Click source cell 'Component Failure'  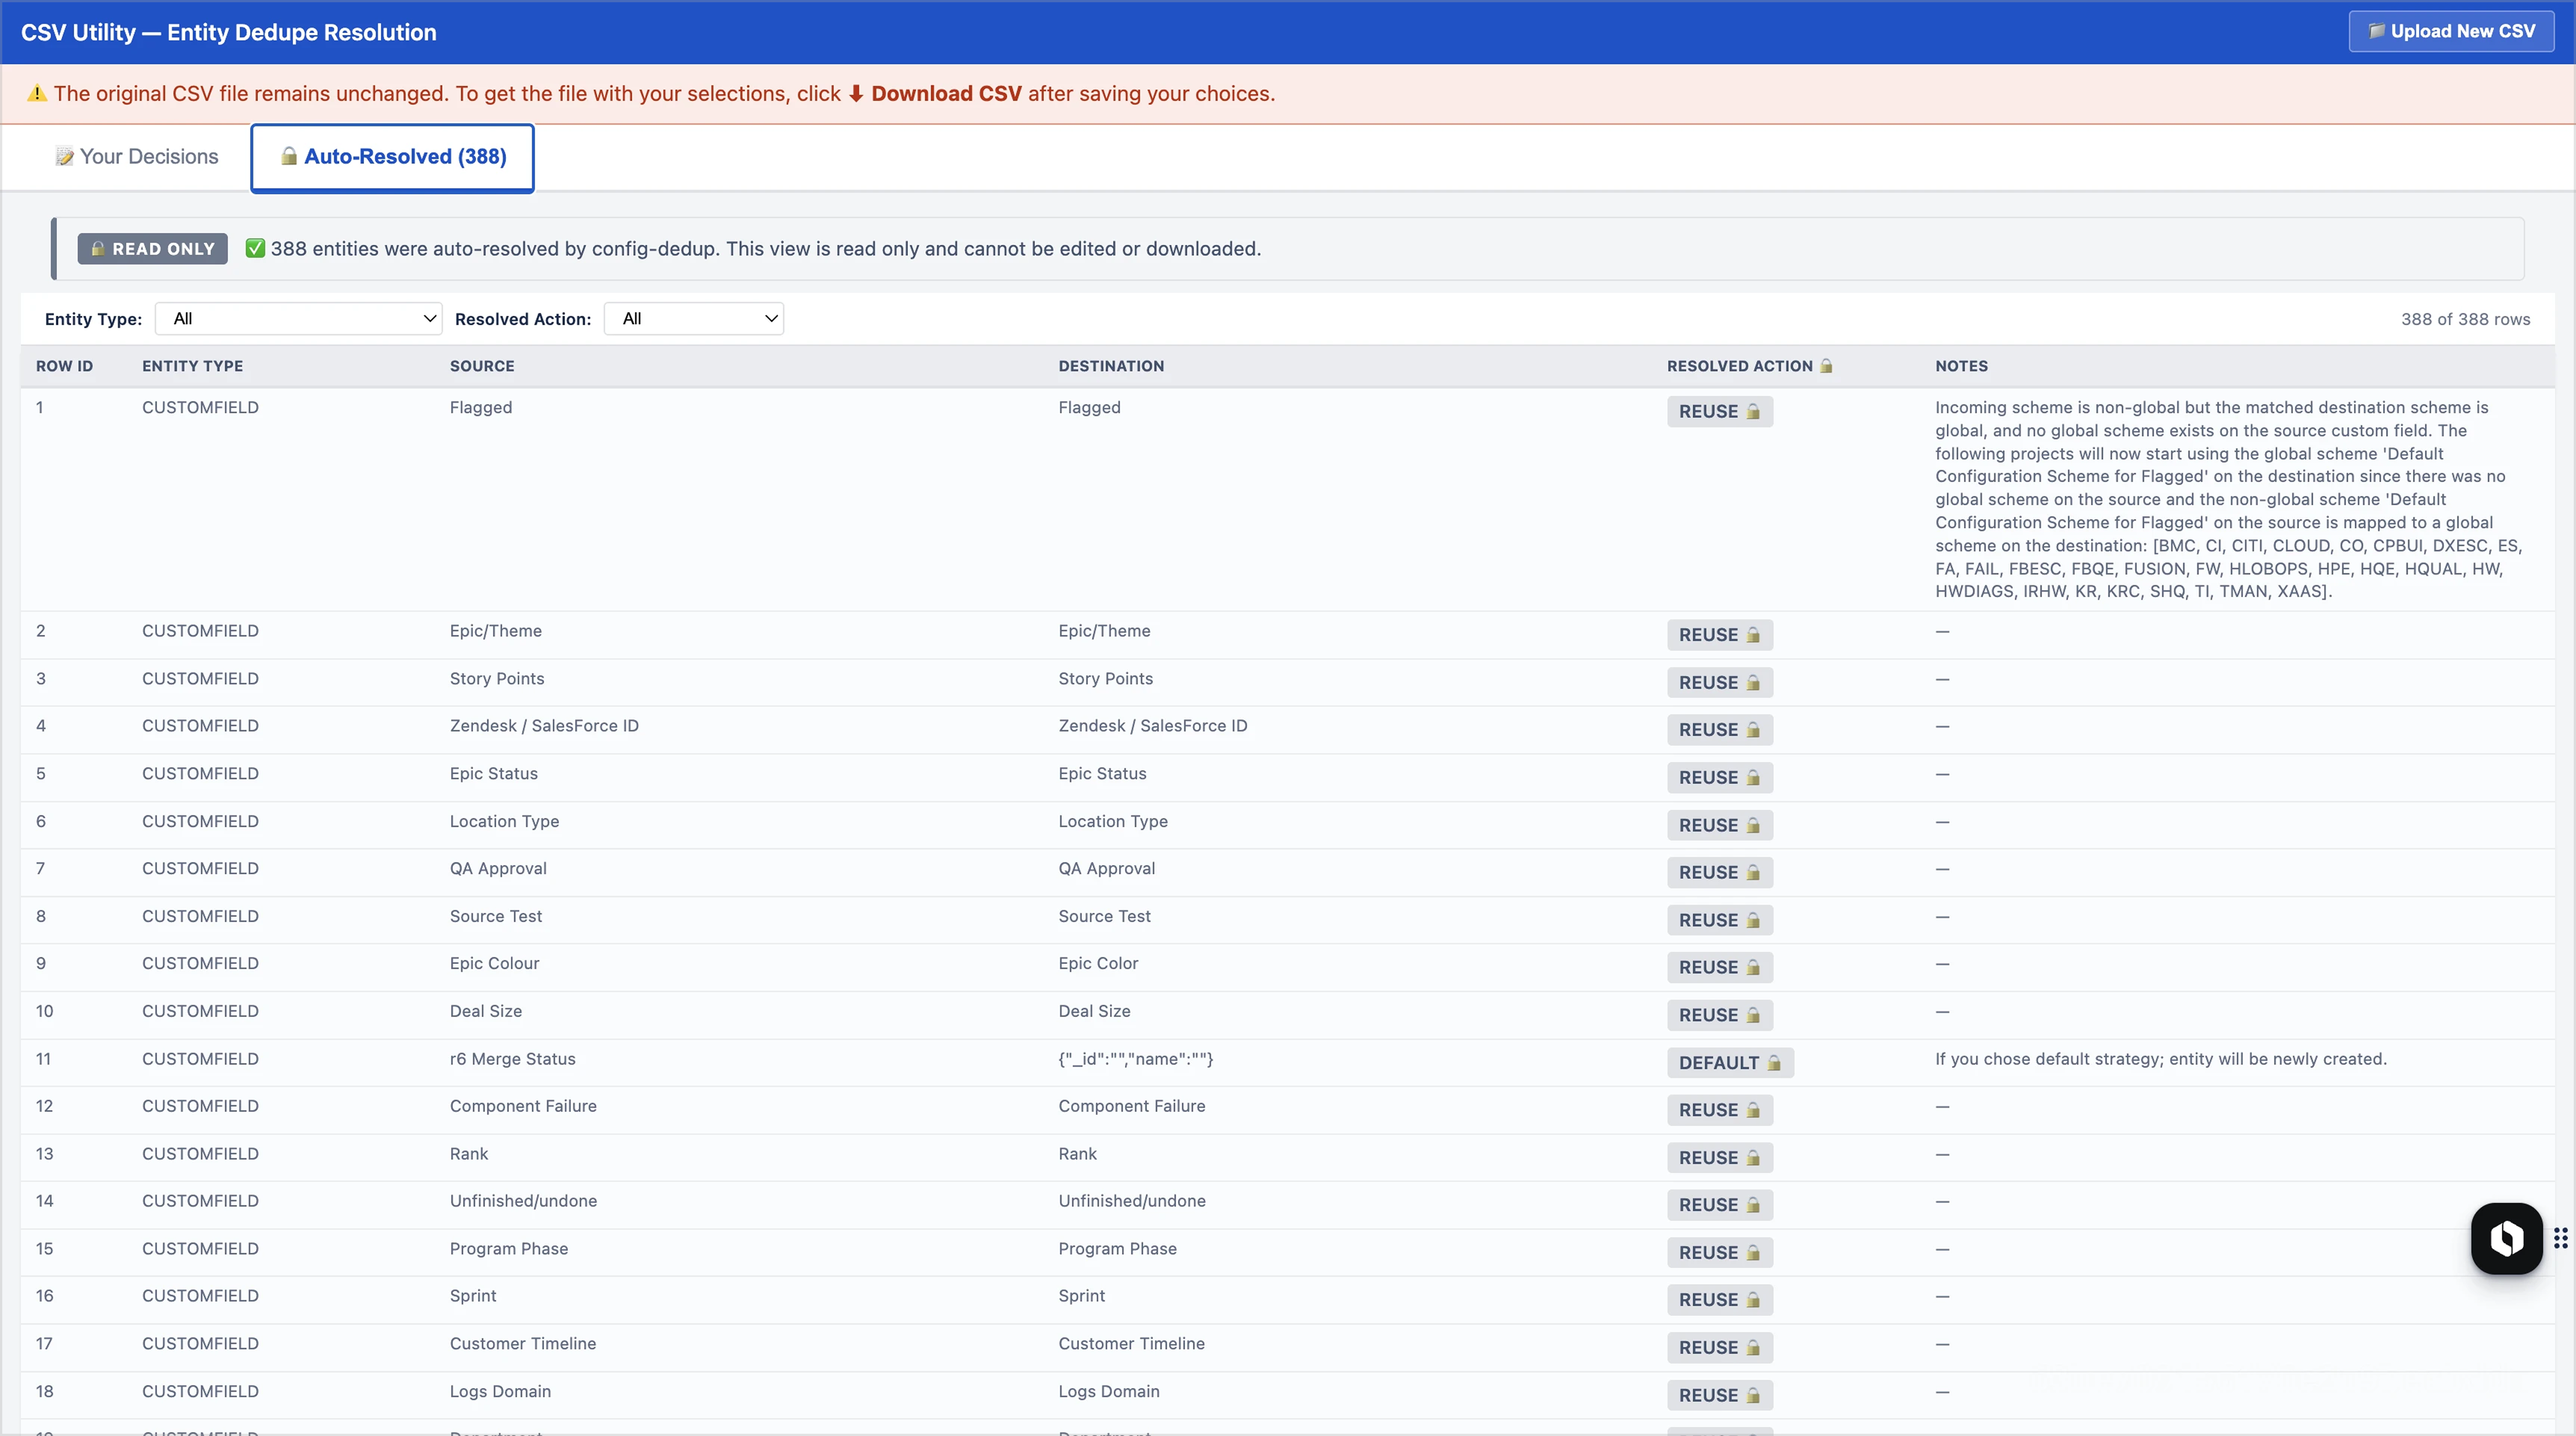523,1106
